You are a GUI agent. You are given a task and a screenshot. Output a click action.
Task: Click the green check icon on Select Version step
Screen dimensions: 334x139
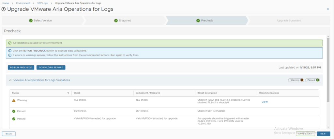(31, 20)
